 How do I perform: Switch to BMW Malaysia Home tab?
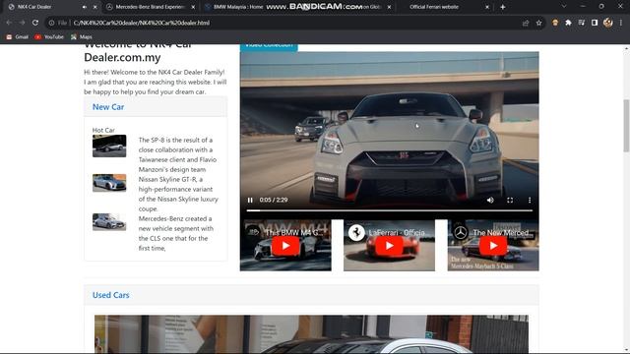coord(238,7)
